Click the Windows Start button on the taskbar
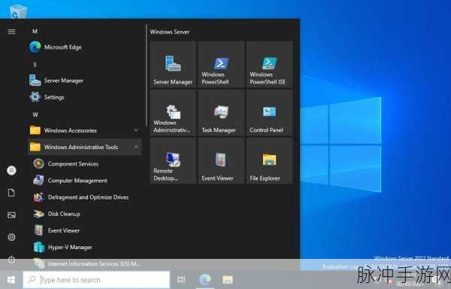Viewport: 451px width, 289px height. [11, 280]
